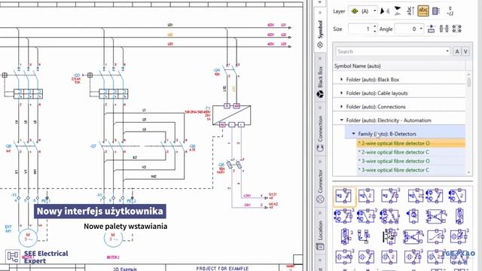
Task: Click the component with pins icon
Action: pos(436,11)
